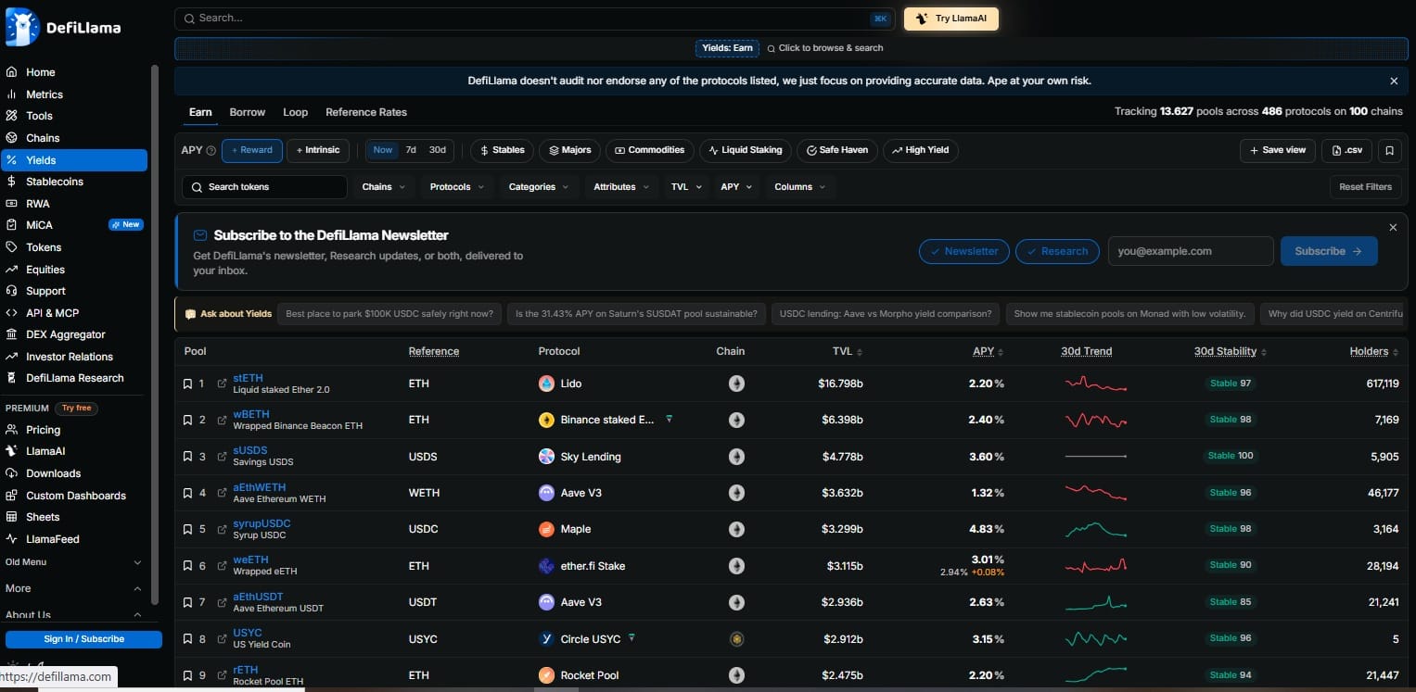Image resolution: width=1416 pixels, height=692 pixels.
Task: Click the bookmark icon beside .csv button
Action: click(x=1389, y=150)
